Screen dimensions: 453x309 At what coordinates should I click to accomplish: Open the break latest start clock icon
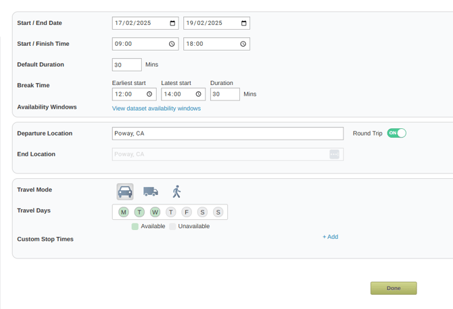pos(199,94)
